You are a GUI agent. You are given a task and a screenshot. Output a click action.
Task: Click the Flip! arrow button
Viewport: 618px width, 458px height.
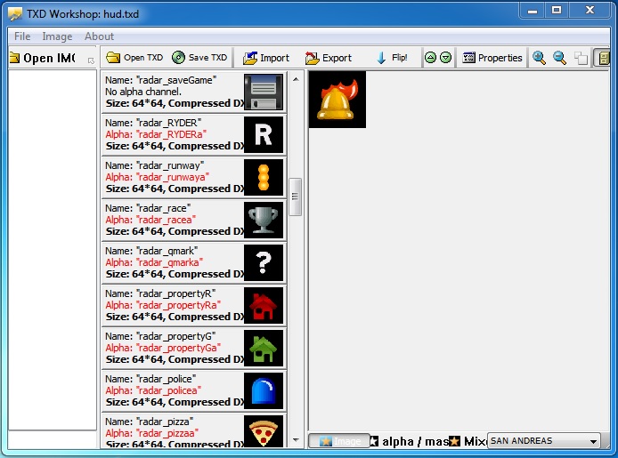pos(392,58)
